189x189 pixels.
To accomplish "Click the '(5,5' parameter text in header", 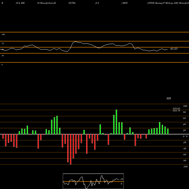I will pyautogui.click(x=97, y=3).
